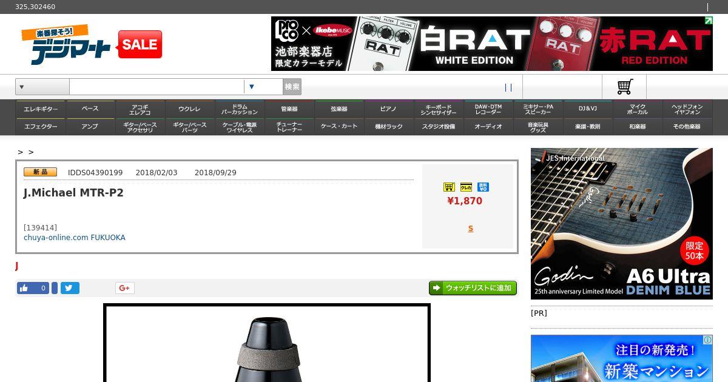Open the その他楽器 category

(x=687, y=127)
